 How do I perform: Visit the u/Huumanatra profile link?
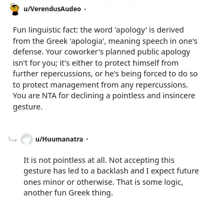[59, 139]
